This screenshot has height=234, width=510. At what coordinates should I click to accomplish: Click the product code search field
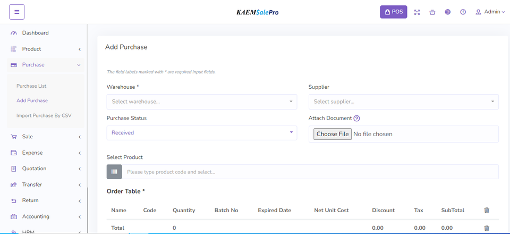pos(310,172)
